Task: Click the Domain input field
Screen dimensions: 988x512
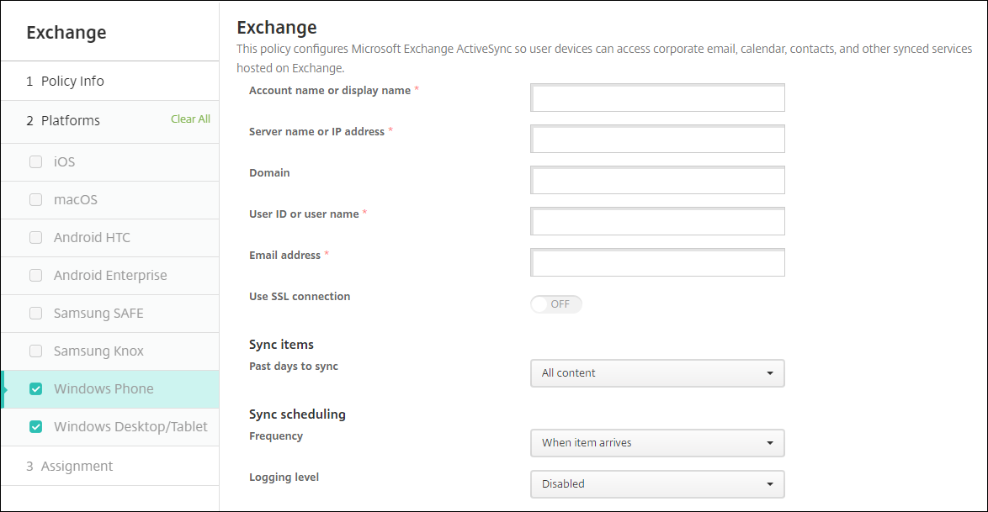Action: [657, 180]
